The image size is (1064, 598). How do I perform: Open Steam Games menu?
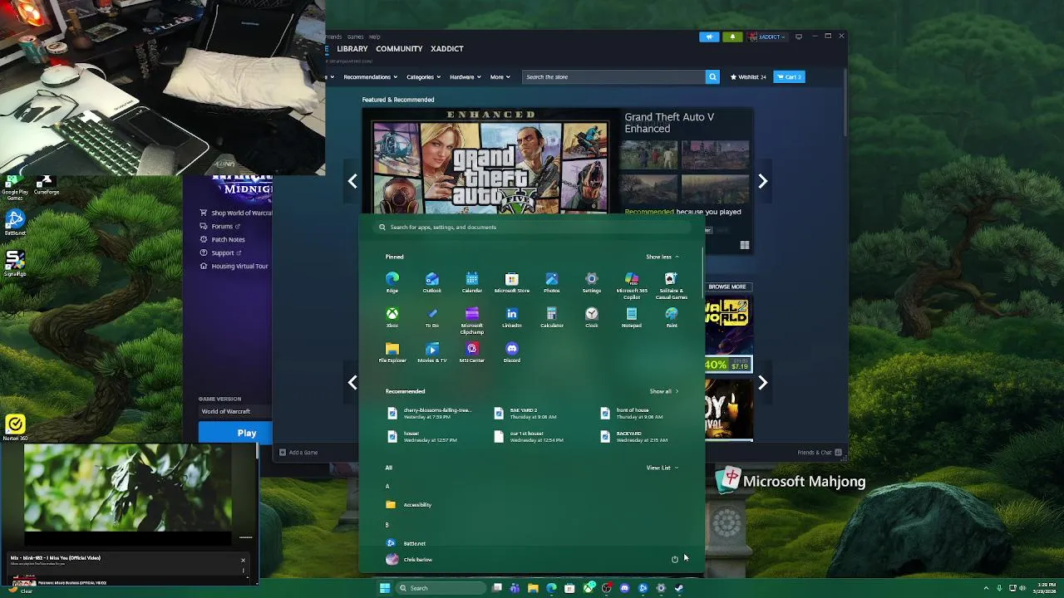point(355,37)
